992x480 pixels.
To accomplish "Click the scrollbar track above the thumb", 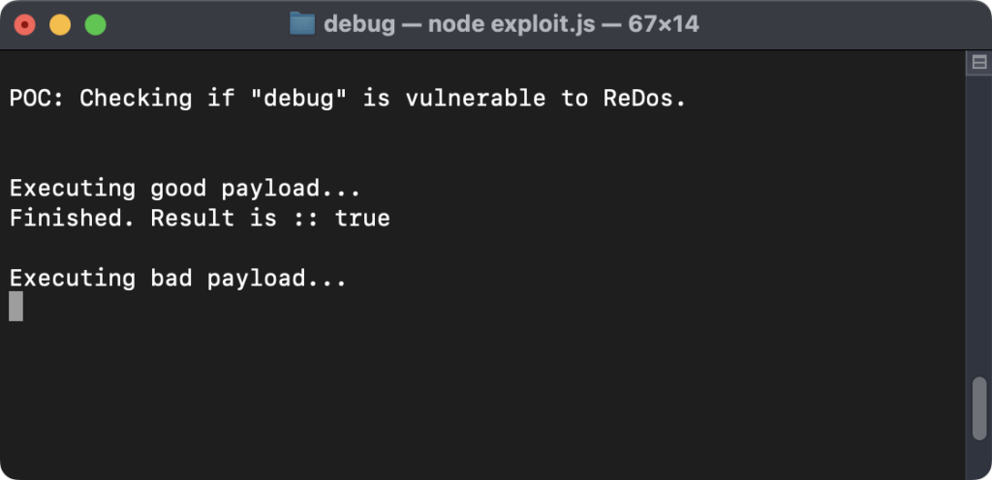I will [979, 225].
